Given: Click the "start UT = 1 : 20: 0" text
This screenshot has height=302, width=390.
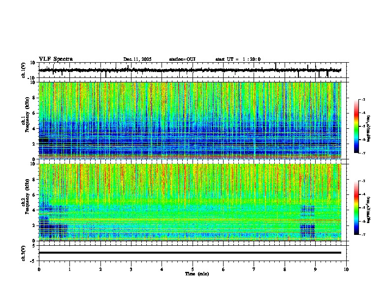Looking at the screenshot, I should click(x=238, y=59).
